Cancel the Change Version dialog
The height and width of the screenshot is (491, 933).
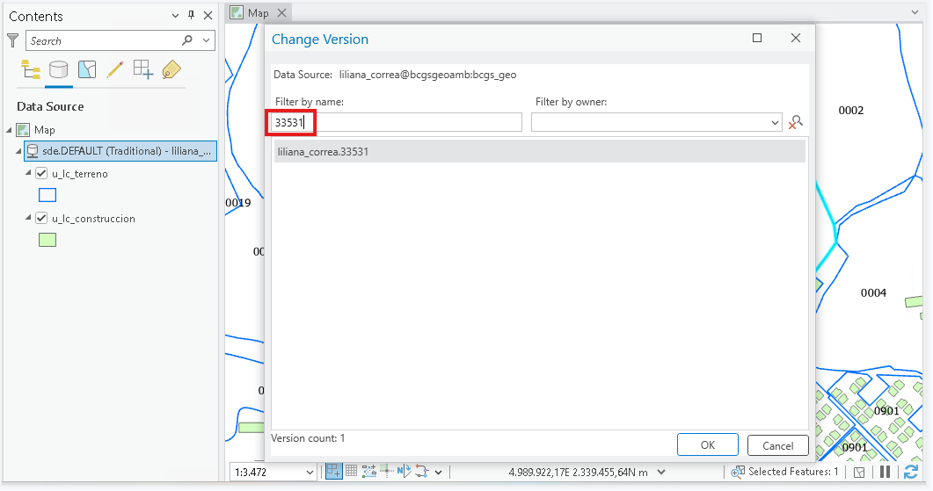coord(777,445)
